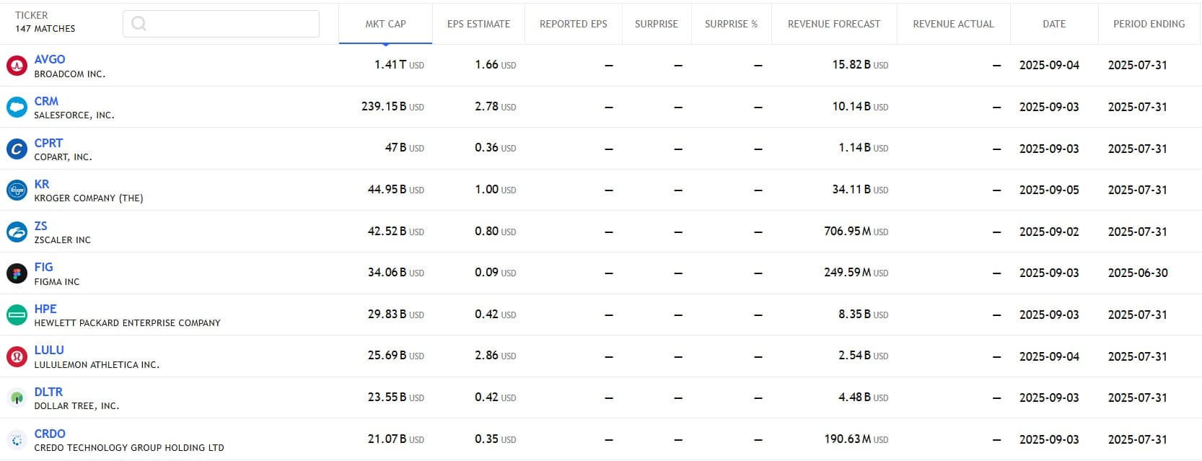Click the Lululemon logo icon
This screenshot has height=461, width=1202.
pos(17,356)
